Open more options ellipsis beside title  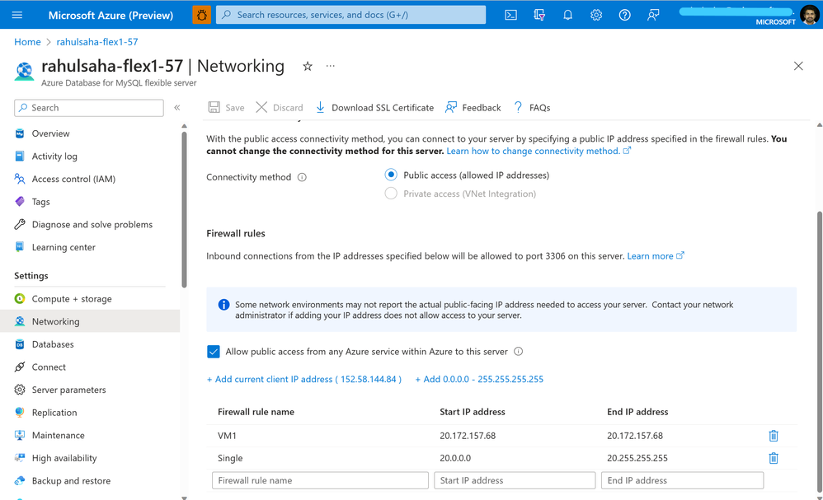click(330, 66)
